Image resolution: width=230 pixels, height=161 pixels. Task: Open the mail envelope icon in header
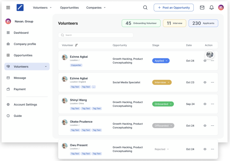pos(202,7)
